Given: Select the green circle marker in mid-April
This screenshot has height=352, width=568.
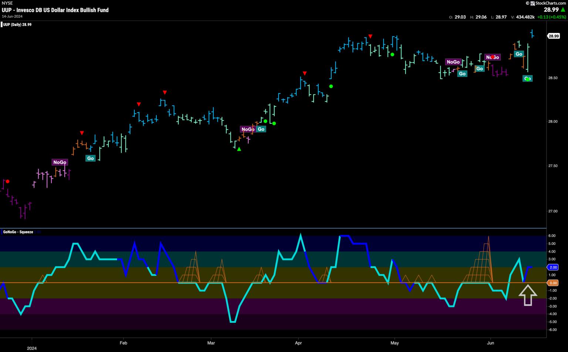Looking at the screenshot, I should click(x=331, y=86).
